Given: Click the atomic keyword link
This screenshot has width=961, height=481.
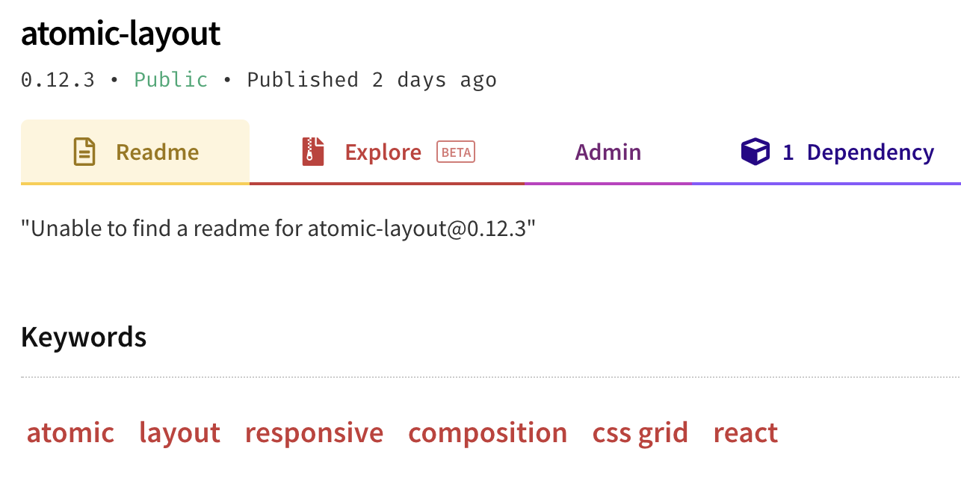Looking at the screenshot, I should pos(69,432).
